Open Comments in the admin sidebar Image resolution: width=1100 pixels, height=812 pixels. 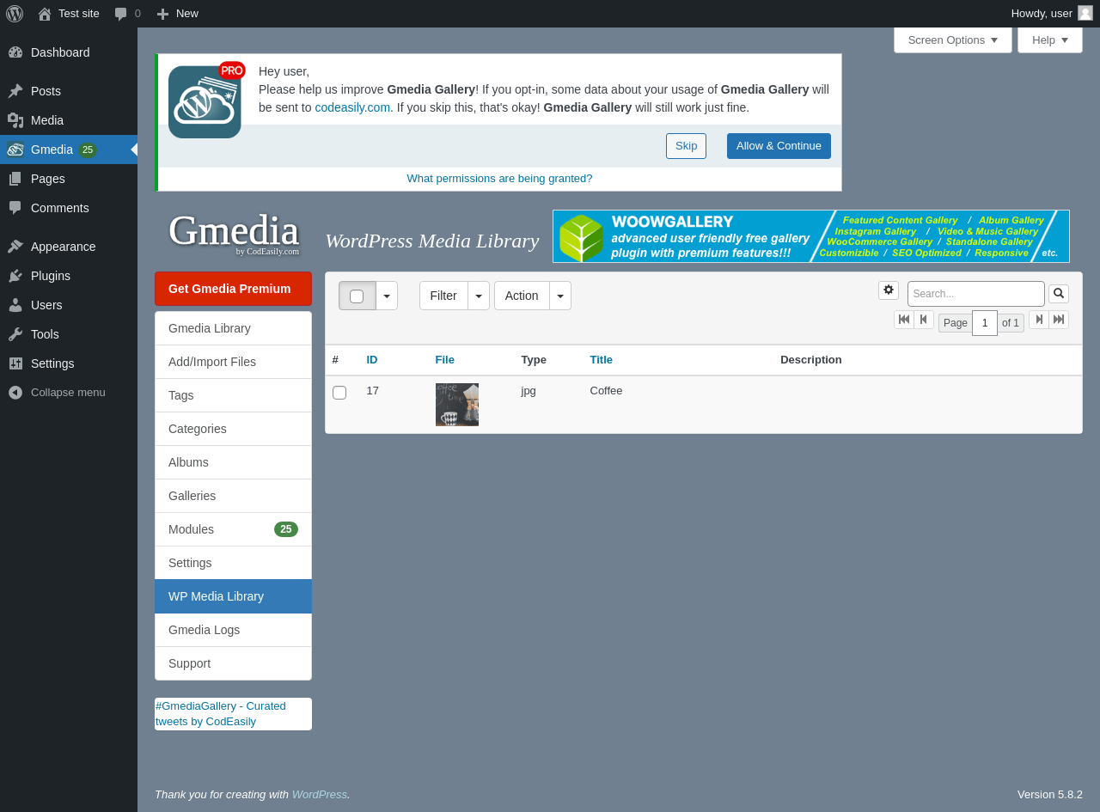pyautogui.click(x=69, y=208)
